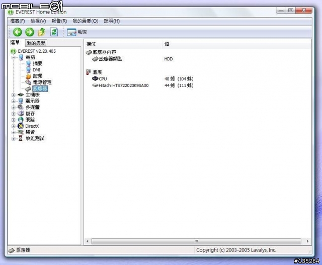Click the green Back arrow button
322x265 pixels.
pos(18,32)
